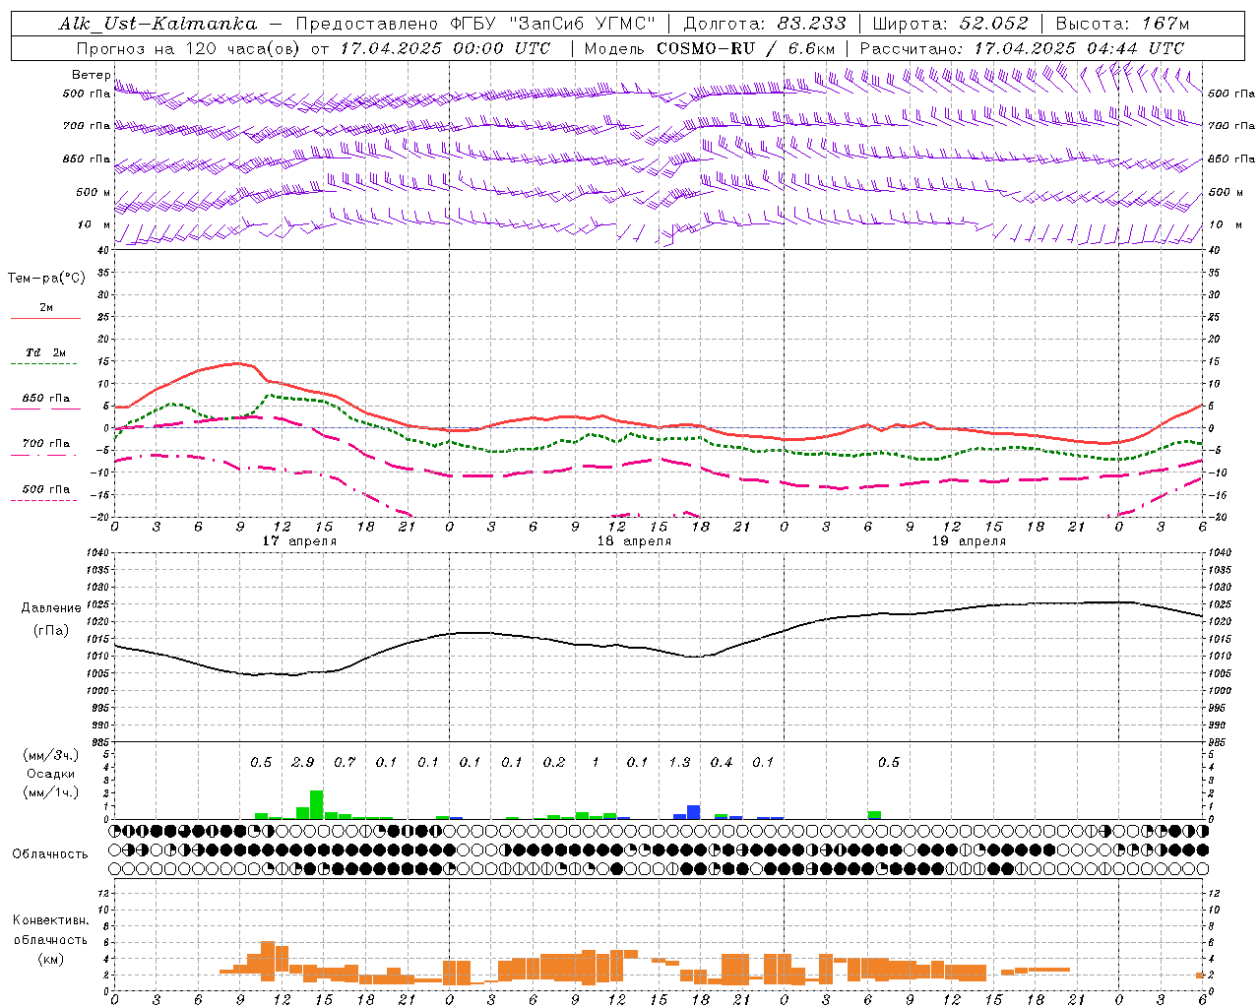Click the red 2м temperature legend line
This screenshot has width=1260, height=1008.
(46, 318)
